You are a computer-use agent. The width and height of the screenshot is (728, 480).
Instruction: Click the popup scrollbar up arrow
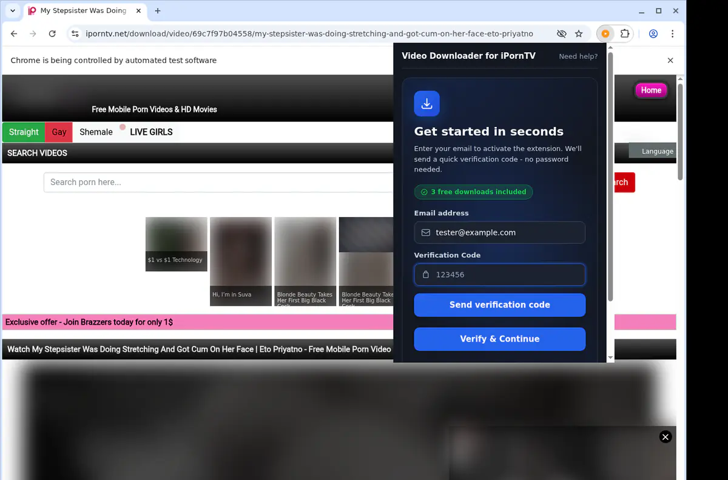coord(610,47)
